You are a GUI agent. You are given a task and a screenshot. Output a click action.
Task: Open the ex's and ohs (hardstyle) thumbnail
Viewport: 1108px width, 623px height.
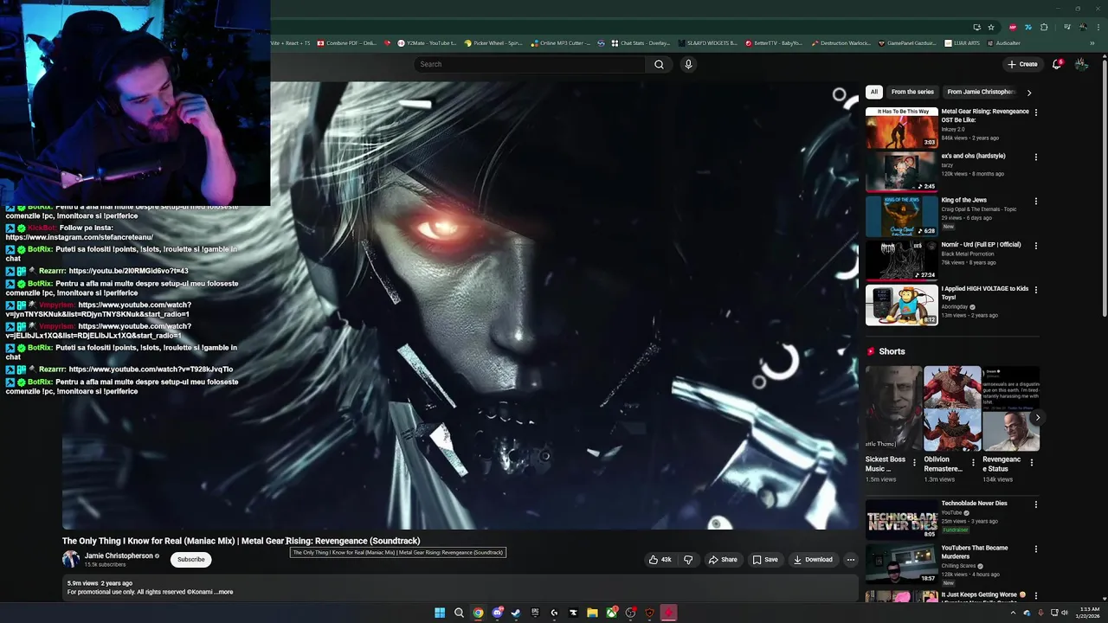[902, 171]
